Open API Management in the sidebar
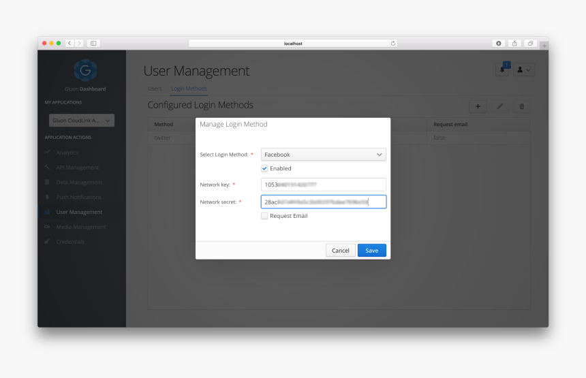The height and width of the screenshot is (378, 586). coord(78,168)
